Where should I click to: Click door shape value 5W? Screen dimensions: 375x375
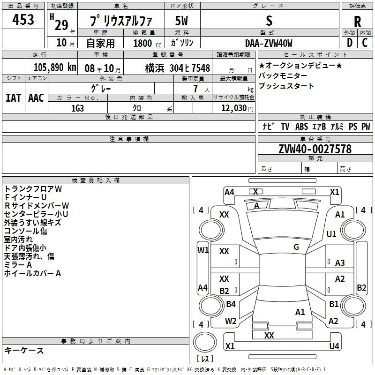point(181,21)
